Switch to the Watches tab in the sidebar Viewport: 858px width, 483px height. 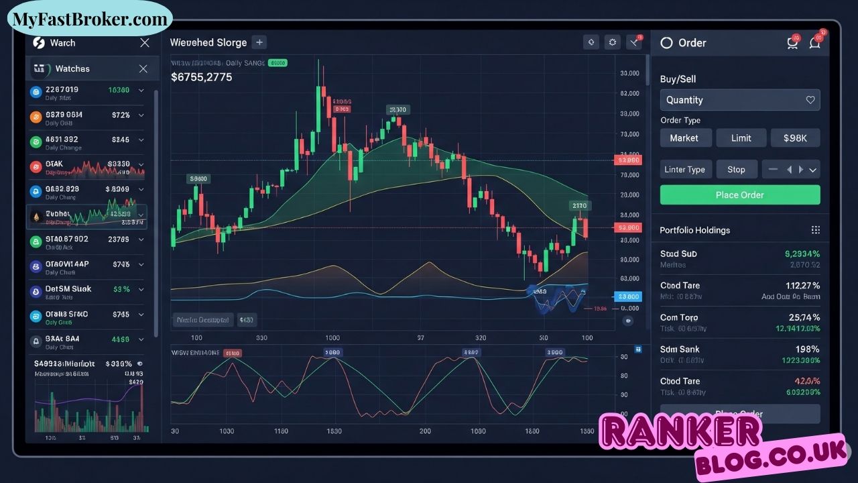[x=72, y=68]
